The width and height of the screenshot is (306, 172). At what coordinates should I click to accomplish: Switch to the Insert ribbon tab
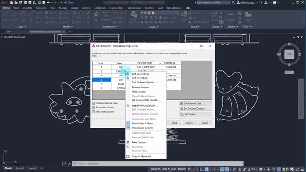pos(16,8)
